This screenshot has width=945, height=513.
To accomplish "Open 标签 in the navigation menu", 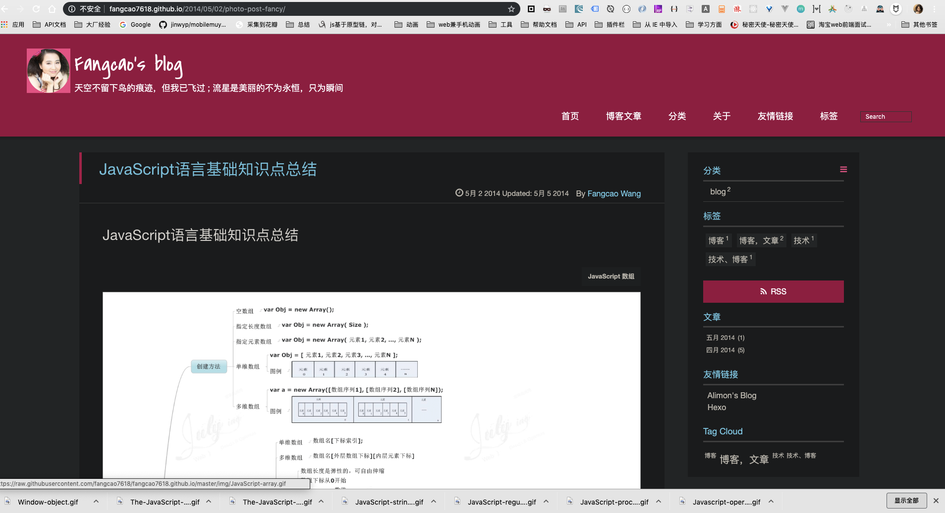I will pyautogui.click(x=829, y=116).
